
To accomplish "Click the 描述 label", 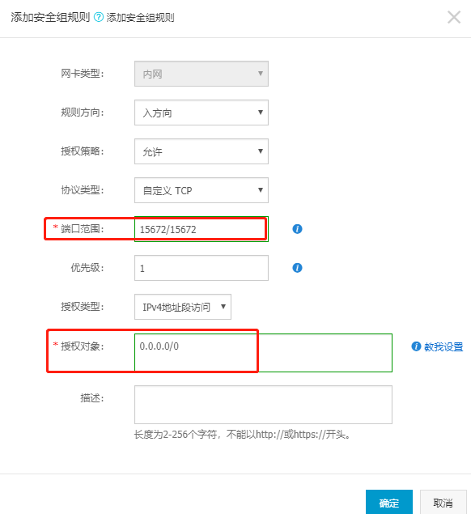I will click(91, 398).
